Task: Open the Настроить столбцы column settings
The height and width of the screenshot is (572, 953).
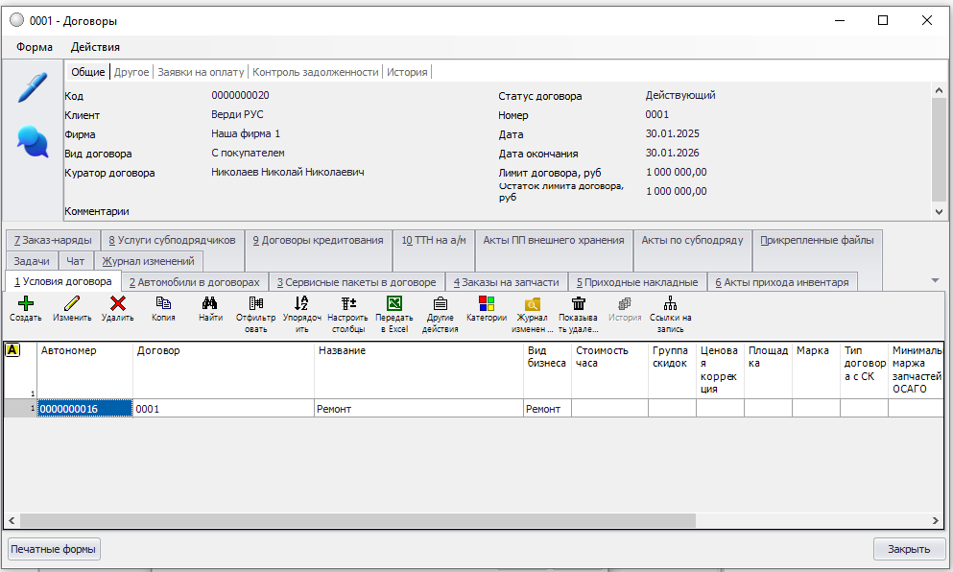Action: (x=347, y=304)
